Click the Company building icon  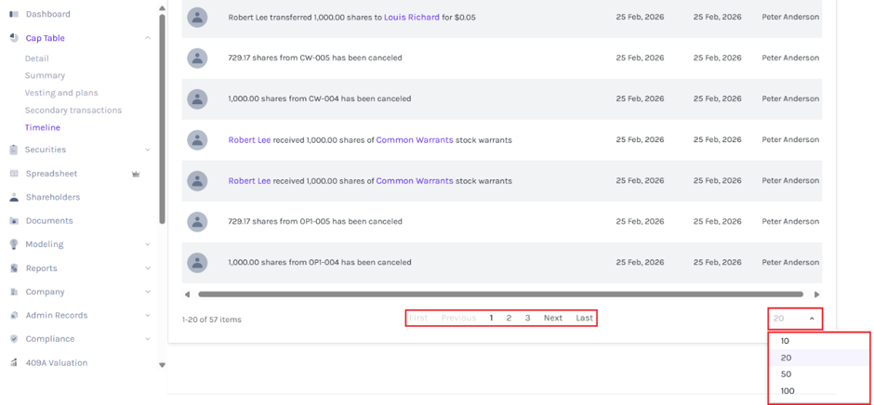coord(14,292)
